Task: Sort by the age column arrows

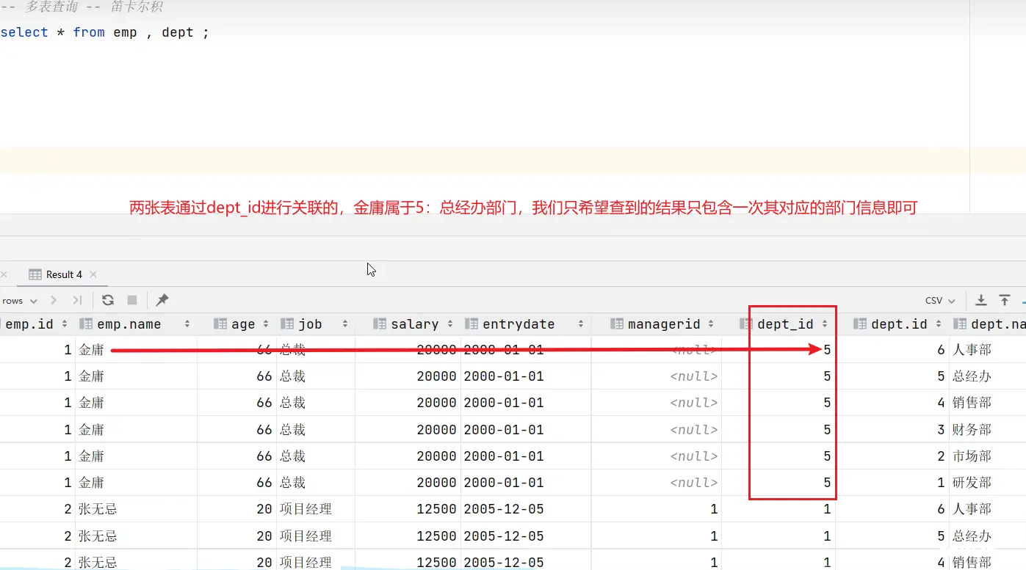Action: click(x=265, y=324)
